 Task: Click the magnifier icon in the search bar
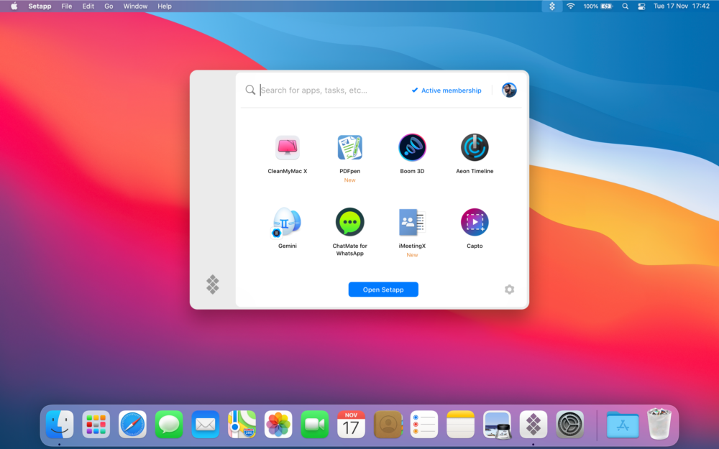[x=250, y=90]
